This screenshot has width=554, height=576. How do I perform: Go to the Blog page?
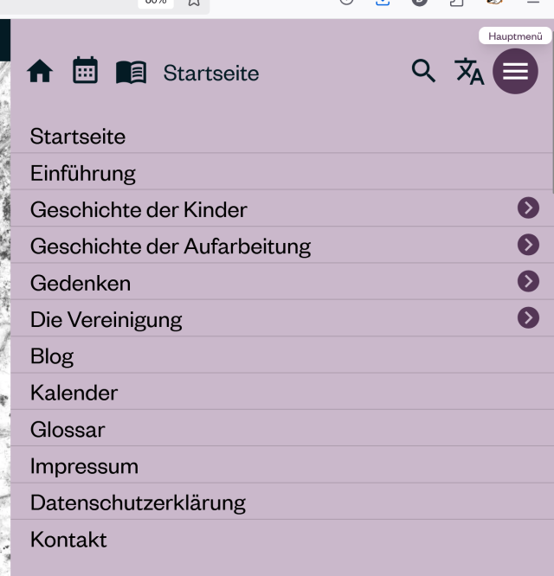52,356
